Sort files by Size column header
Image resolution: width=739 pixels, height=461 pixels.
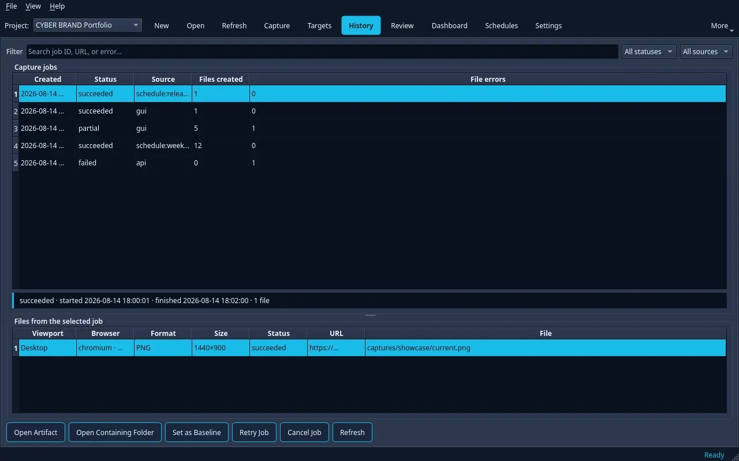tap(221, 333)
